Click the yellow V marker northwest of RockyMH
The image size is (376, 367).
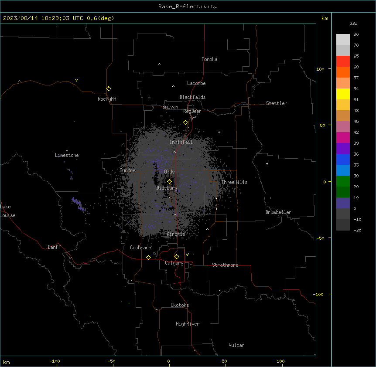click(76, 80)
